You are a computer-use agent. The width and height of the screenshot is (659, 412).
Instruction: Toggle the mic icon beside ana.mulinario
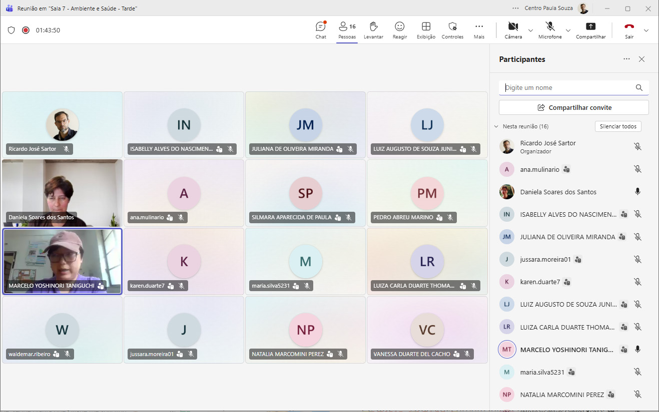click(x=637, y=169)
